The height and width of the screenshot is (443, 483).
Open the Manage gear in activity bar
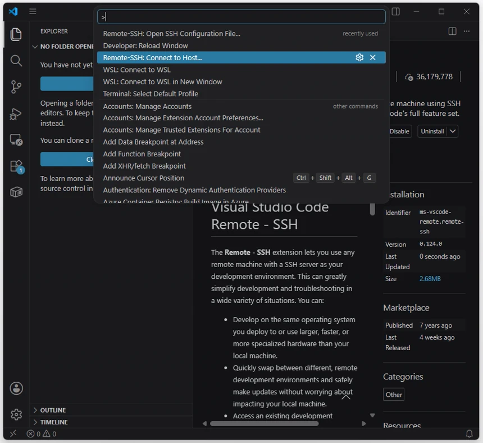click(16, 414)
